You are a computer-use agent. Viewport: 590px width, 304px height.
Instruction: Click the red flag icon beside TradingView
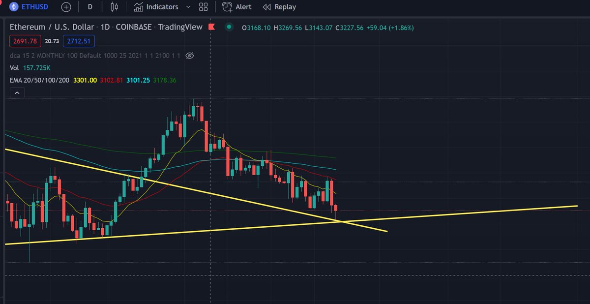(x=212, y=27)
